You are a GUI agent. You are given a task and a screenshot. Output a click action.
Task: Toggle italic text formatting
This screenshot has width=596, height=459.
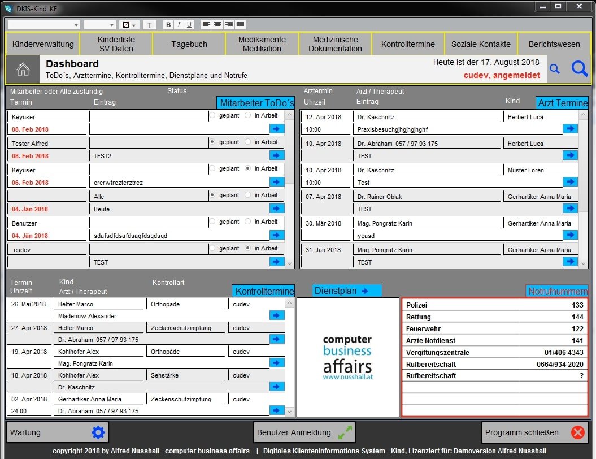coord(179,25)
